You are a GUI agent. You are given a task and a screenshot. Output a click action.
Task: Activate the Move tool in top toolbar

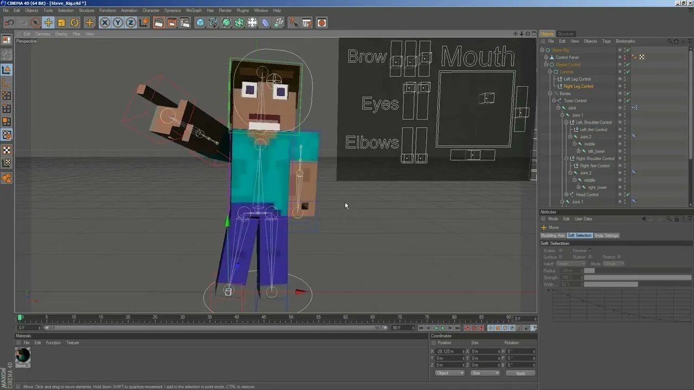(48, 23)
